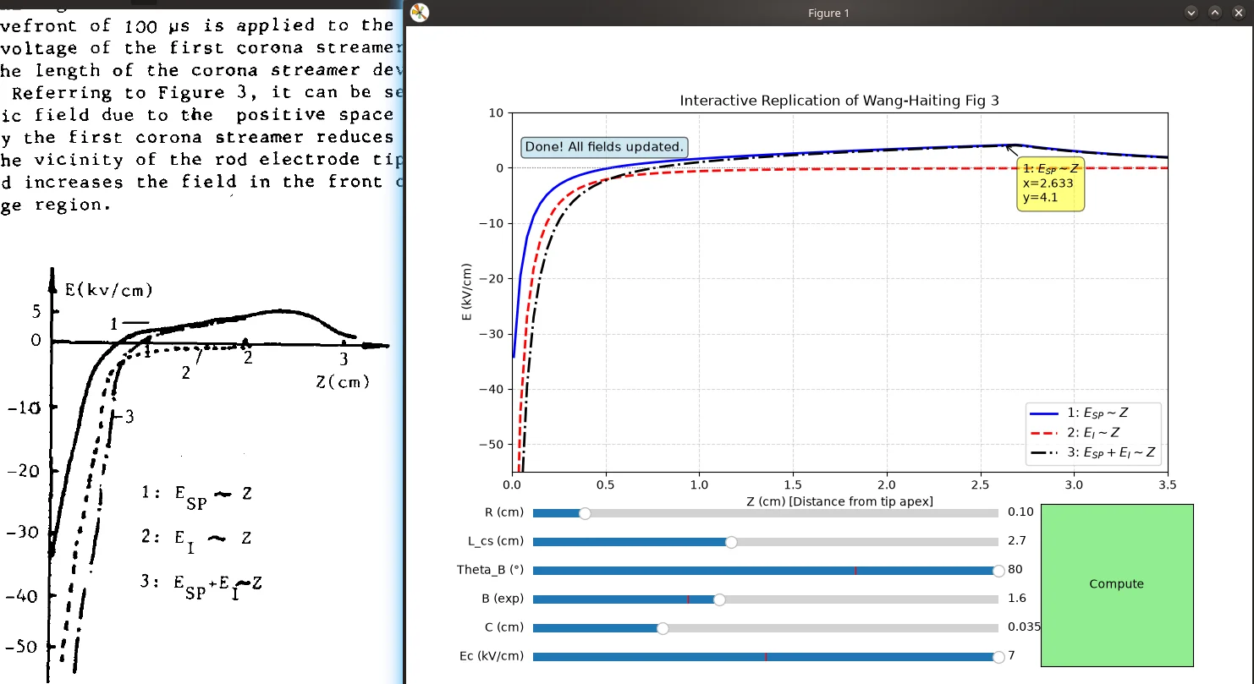1254x684 pixels.
Task: Select the 'L_cs (cm)' slider label
Action: point(496,541)
